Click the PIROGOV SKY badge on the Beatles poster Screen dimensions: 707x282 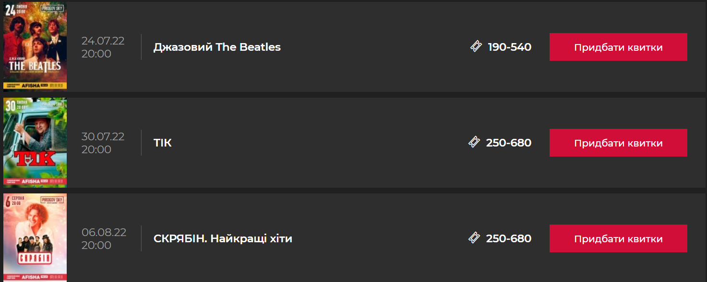click(x=52, y=8)
